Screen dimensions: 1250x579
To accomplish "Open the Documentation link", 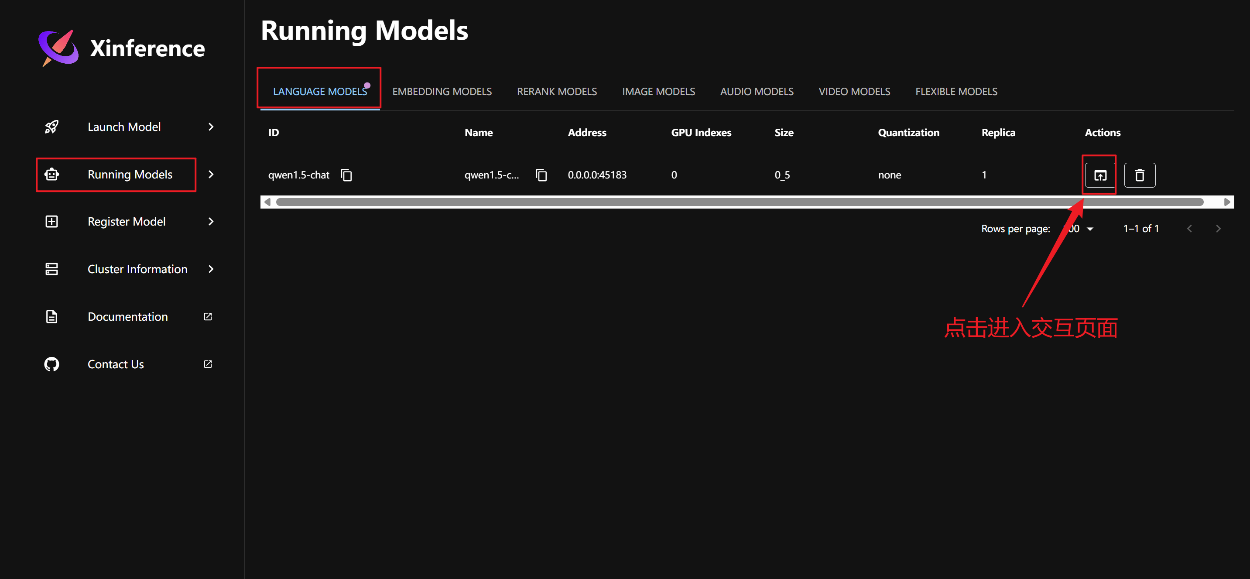I will [127, 316].
